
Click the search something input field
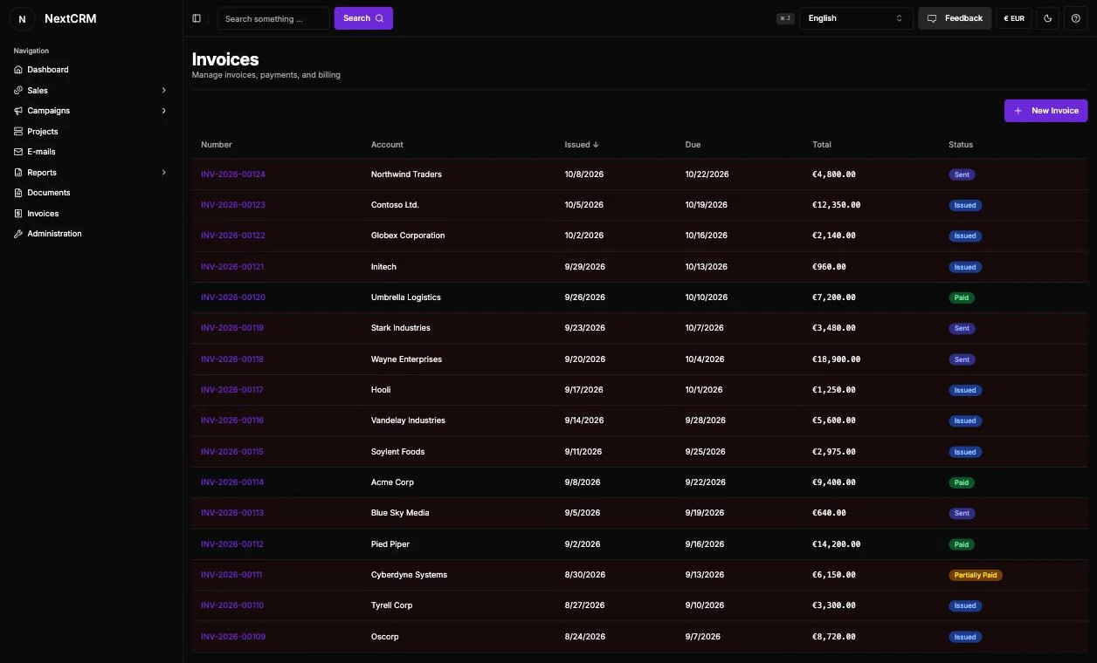pos(273,18)
